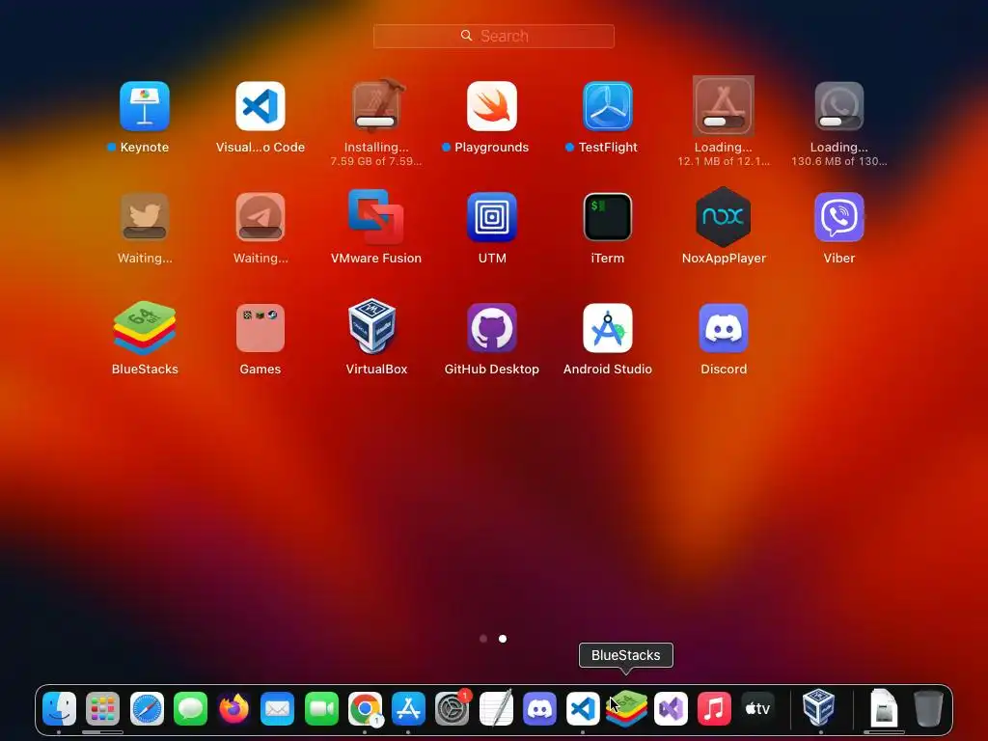Launch BlueStacks from the Launchpad grid
The height and width of the screenshot is (741, 988).
[x=145, y=328]
